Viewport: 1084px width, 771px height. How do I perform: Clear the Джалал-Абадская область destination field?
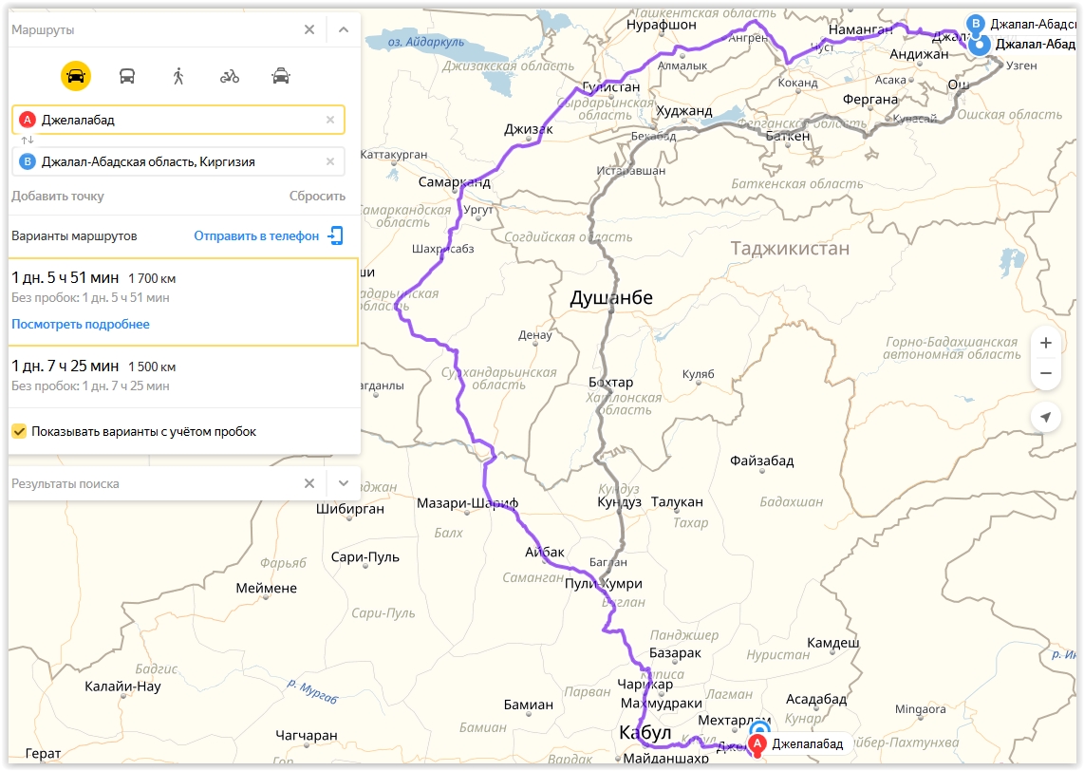pos(330,161)
